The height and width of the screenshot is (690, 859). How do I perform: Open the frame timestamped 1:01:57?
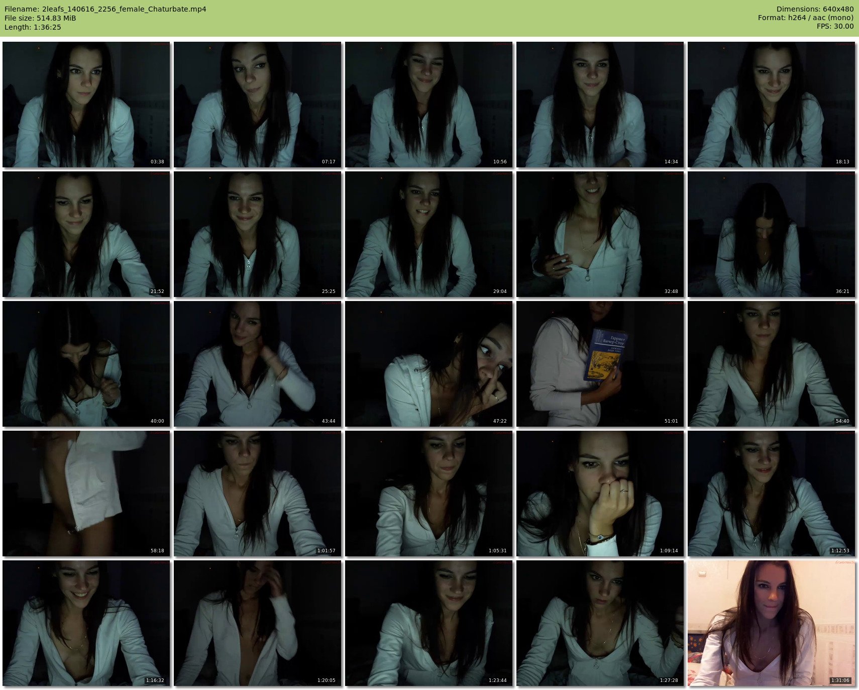pos(257,494)
